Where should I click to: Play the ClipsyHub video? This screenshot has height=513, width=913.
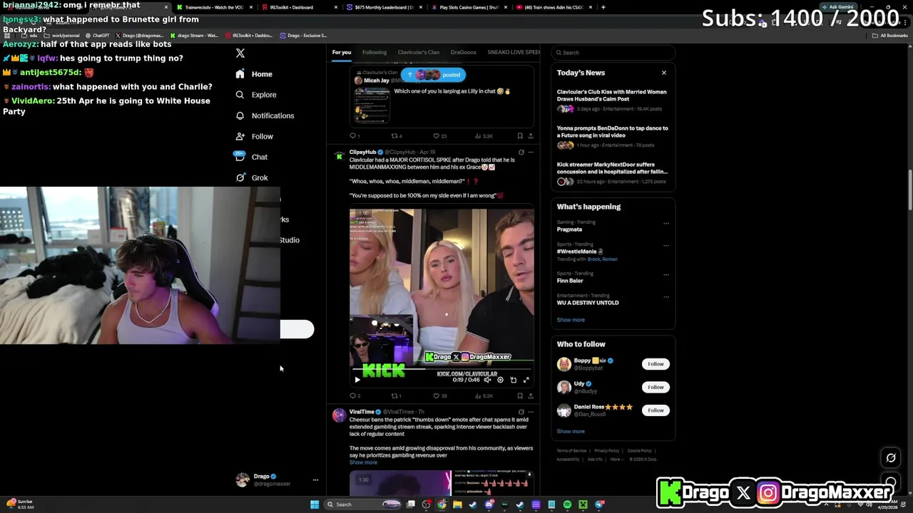click(357, 380)
